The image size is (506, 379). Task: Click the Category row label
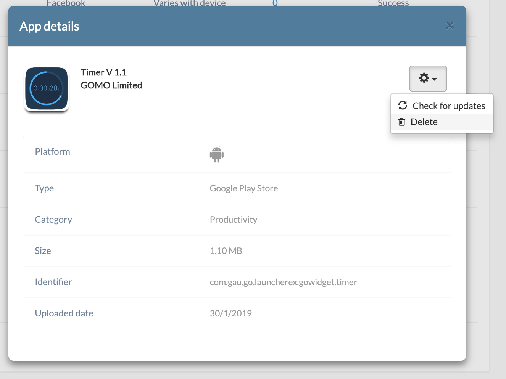click(x=53, y=220)
